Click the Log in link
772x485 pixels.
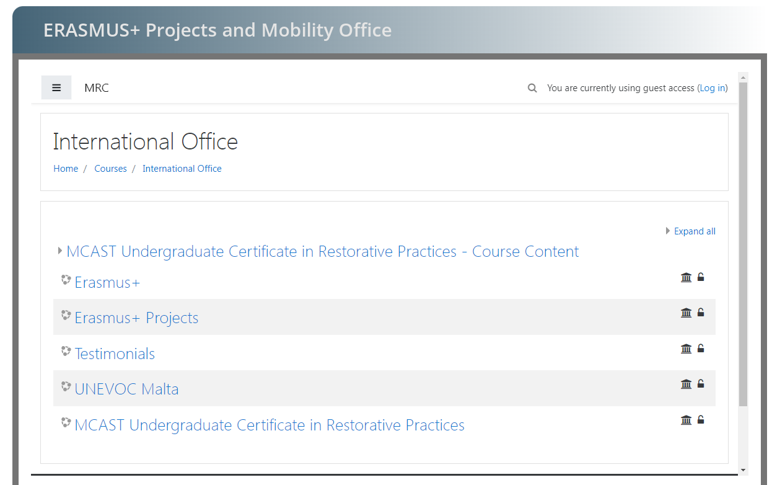click(713, 88)
